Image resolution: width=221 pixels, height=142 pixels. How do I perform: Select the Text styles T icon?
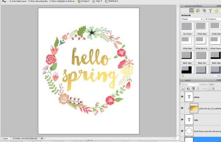coord(210,11)
